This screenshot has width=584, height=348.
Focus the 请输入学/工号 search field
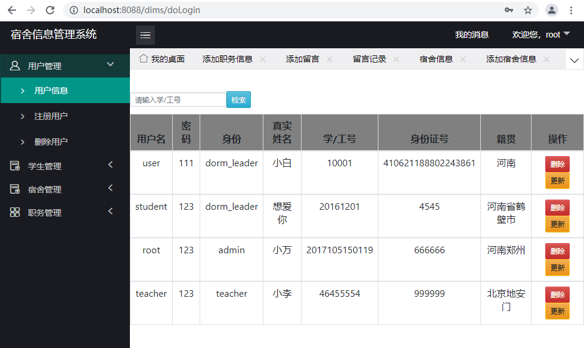178,100
